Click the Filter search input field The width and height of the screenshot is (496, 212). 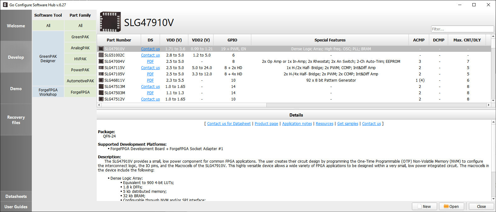(x=462, y=29)
